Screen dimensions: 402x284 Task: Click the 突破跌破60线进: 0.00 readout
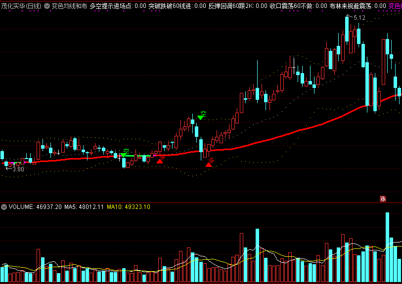[177, 6]
